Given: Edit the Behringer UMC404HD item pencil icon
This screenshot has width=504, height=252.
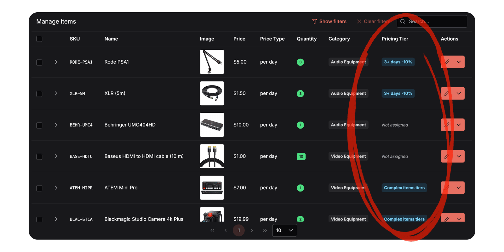Looking at the screenshot, I should coord(447,125).
